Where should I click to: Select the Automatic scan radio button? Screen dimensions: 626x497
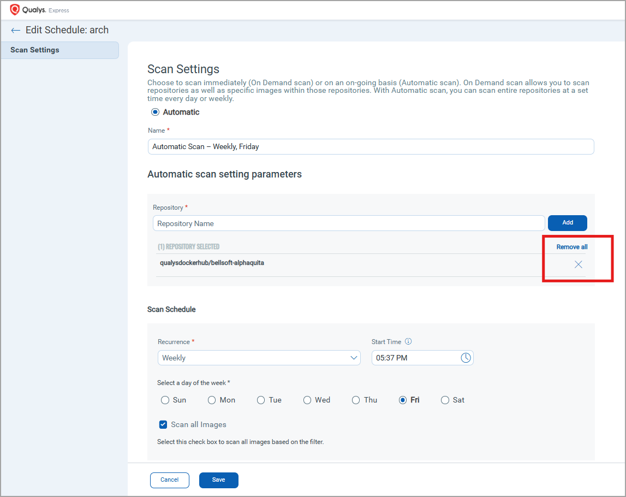coord(156,112)
